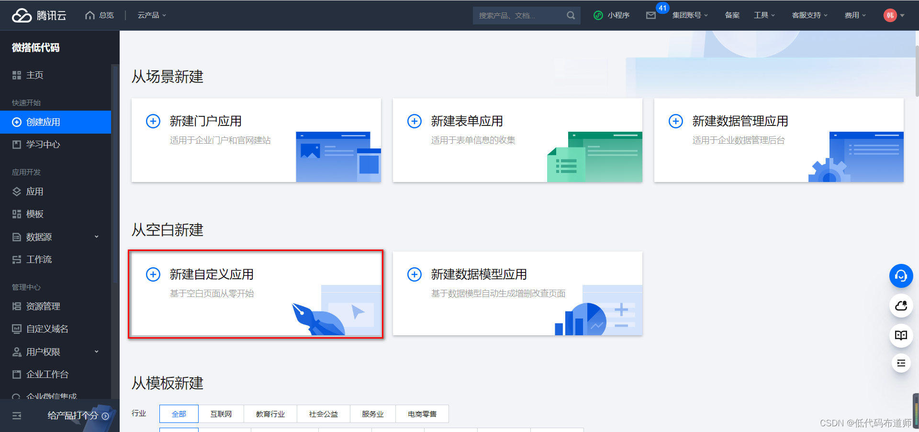The image size is (919, 432).
Task: Click the 用户权限 sidebar icon
Action: pos(17,352)
